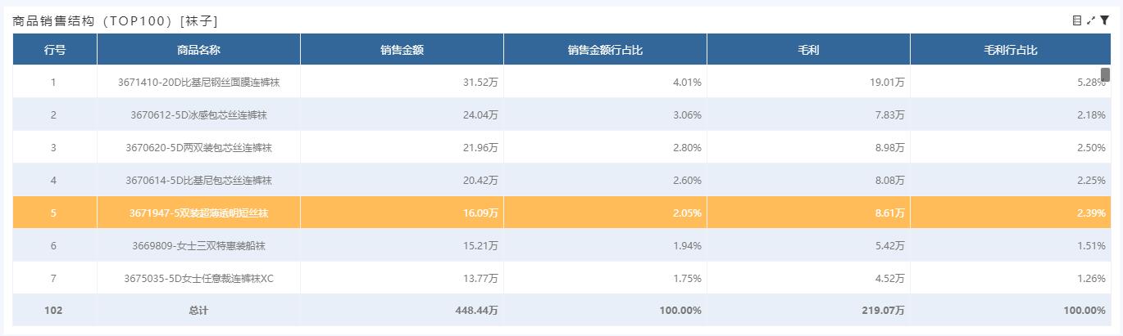The height and width of the screenshot is (336, 1123).
Task: Click the 商品名称 column header
Action: click(198, 50)
